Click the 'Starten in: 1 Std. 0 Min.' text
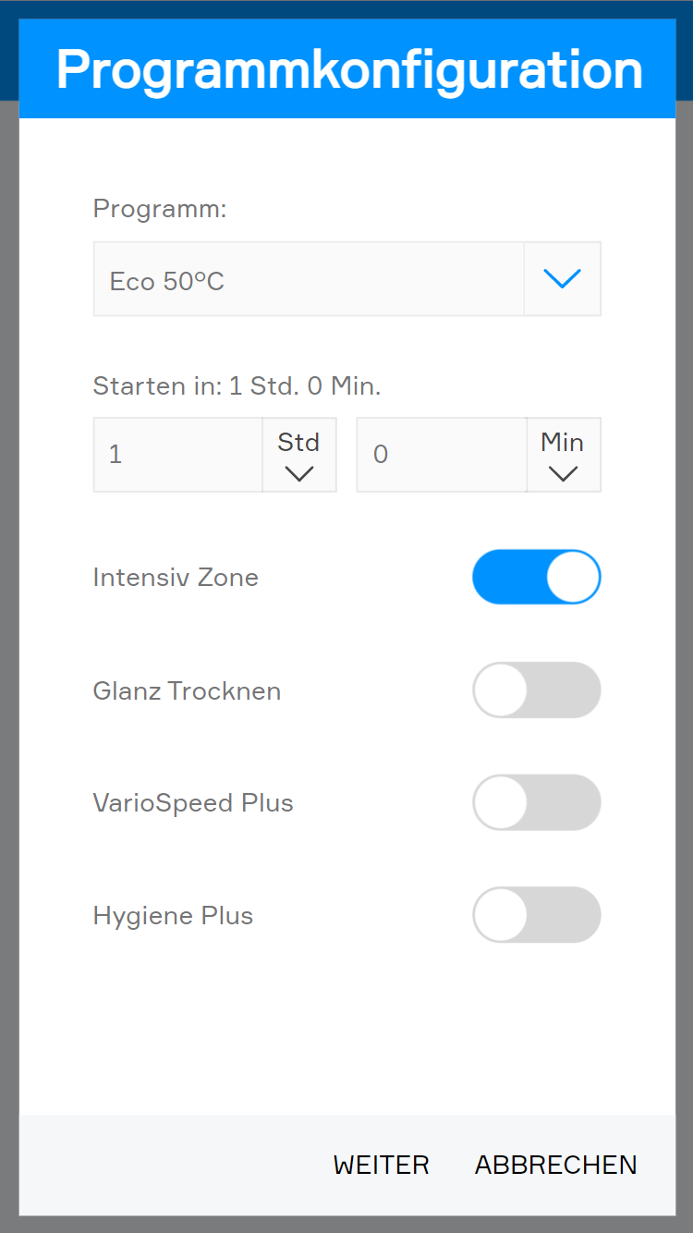693x1233 pixels. (x=237, y=385)
